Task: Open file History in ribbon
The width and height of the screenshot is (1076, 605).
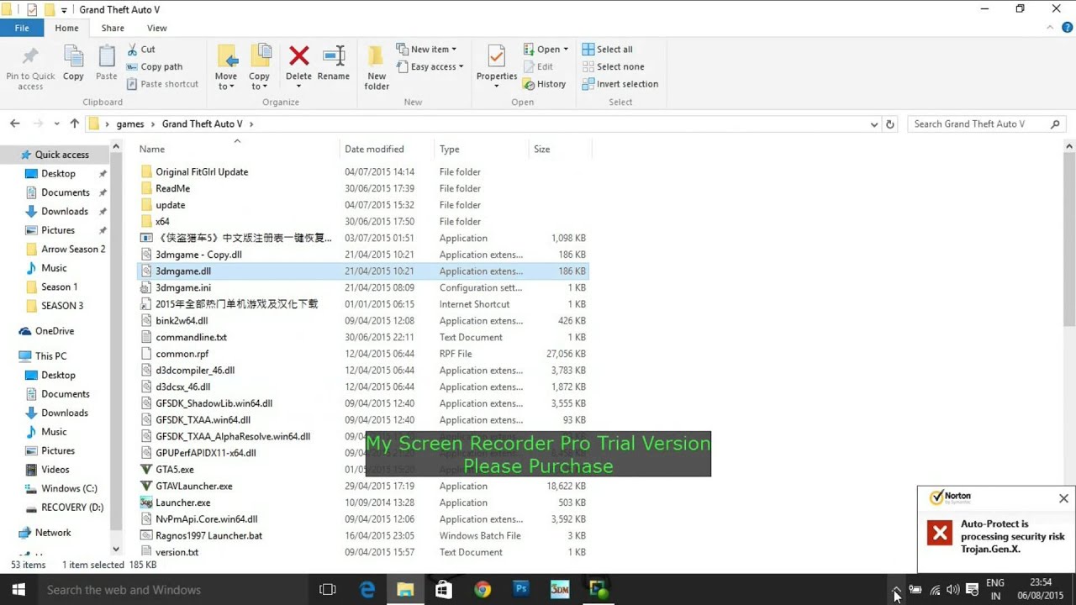Action: tap(544, 84)
